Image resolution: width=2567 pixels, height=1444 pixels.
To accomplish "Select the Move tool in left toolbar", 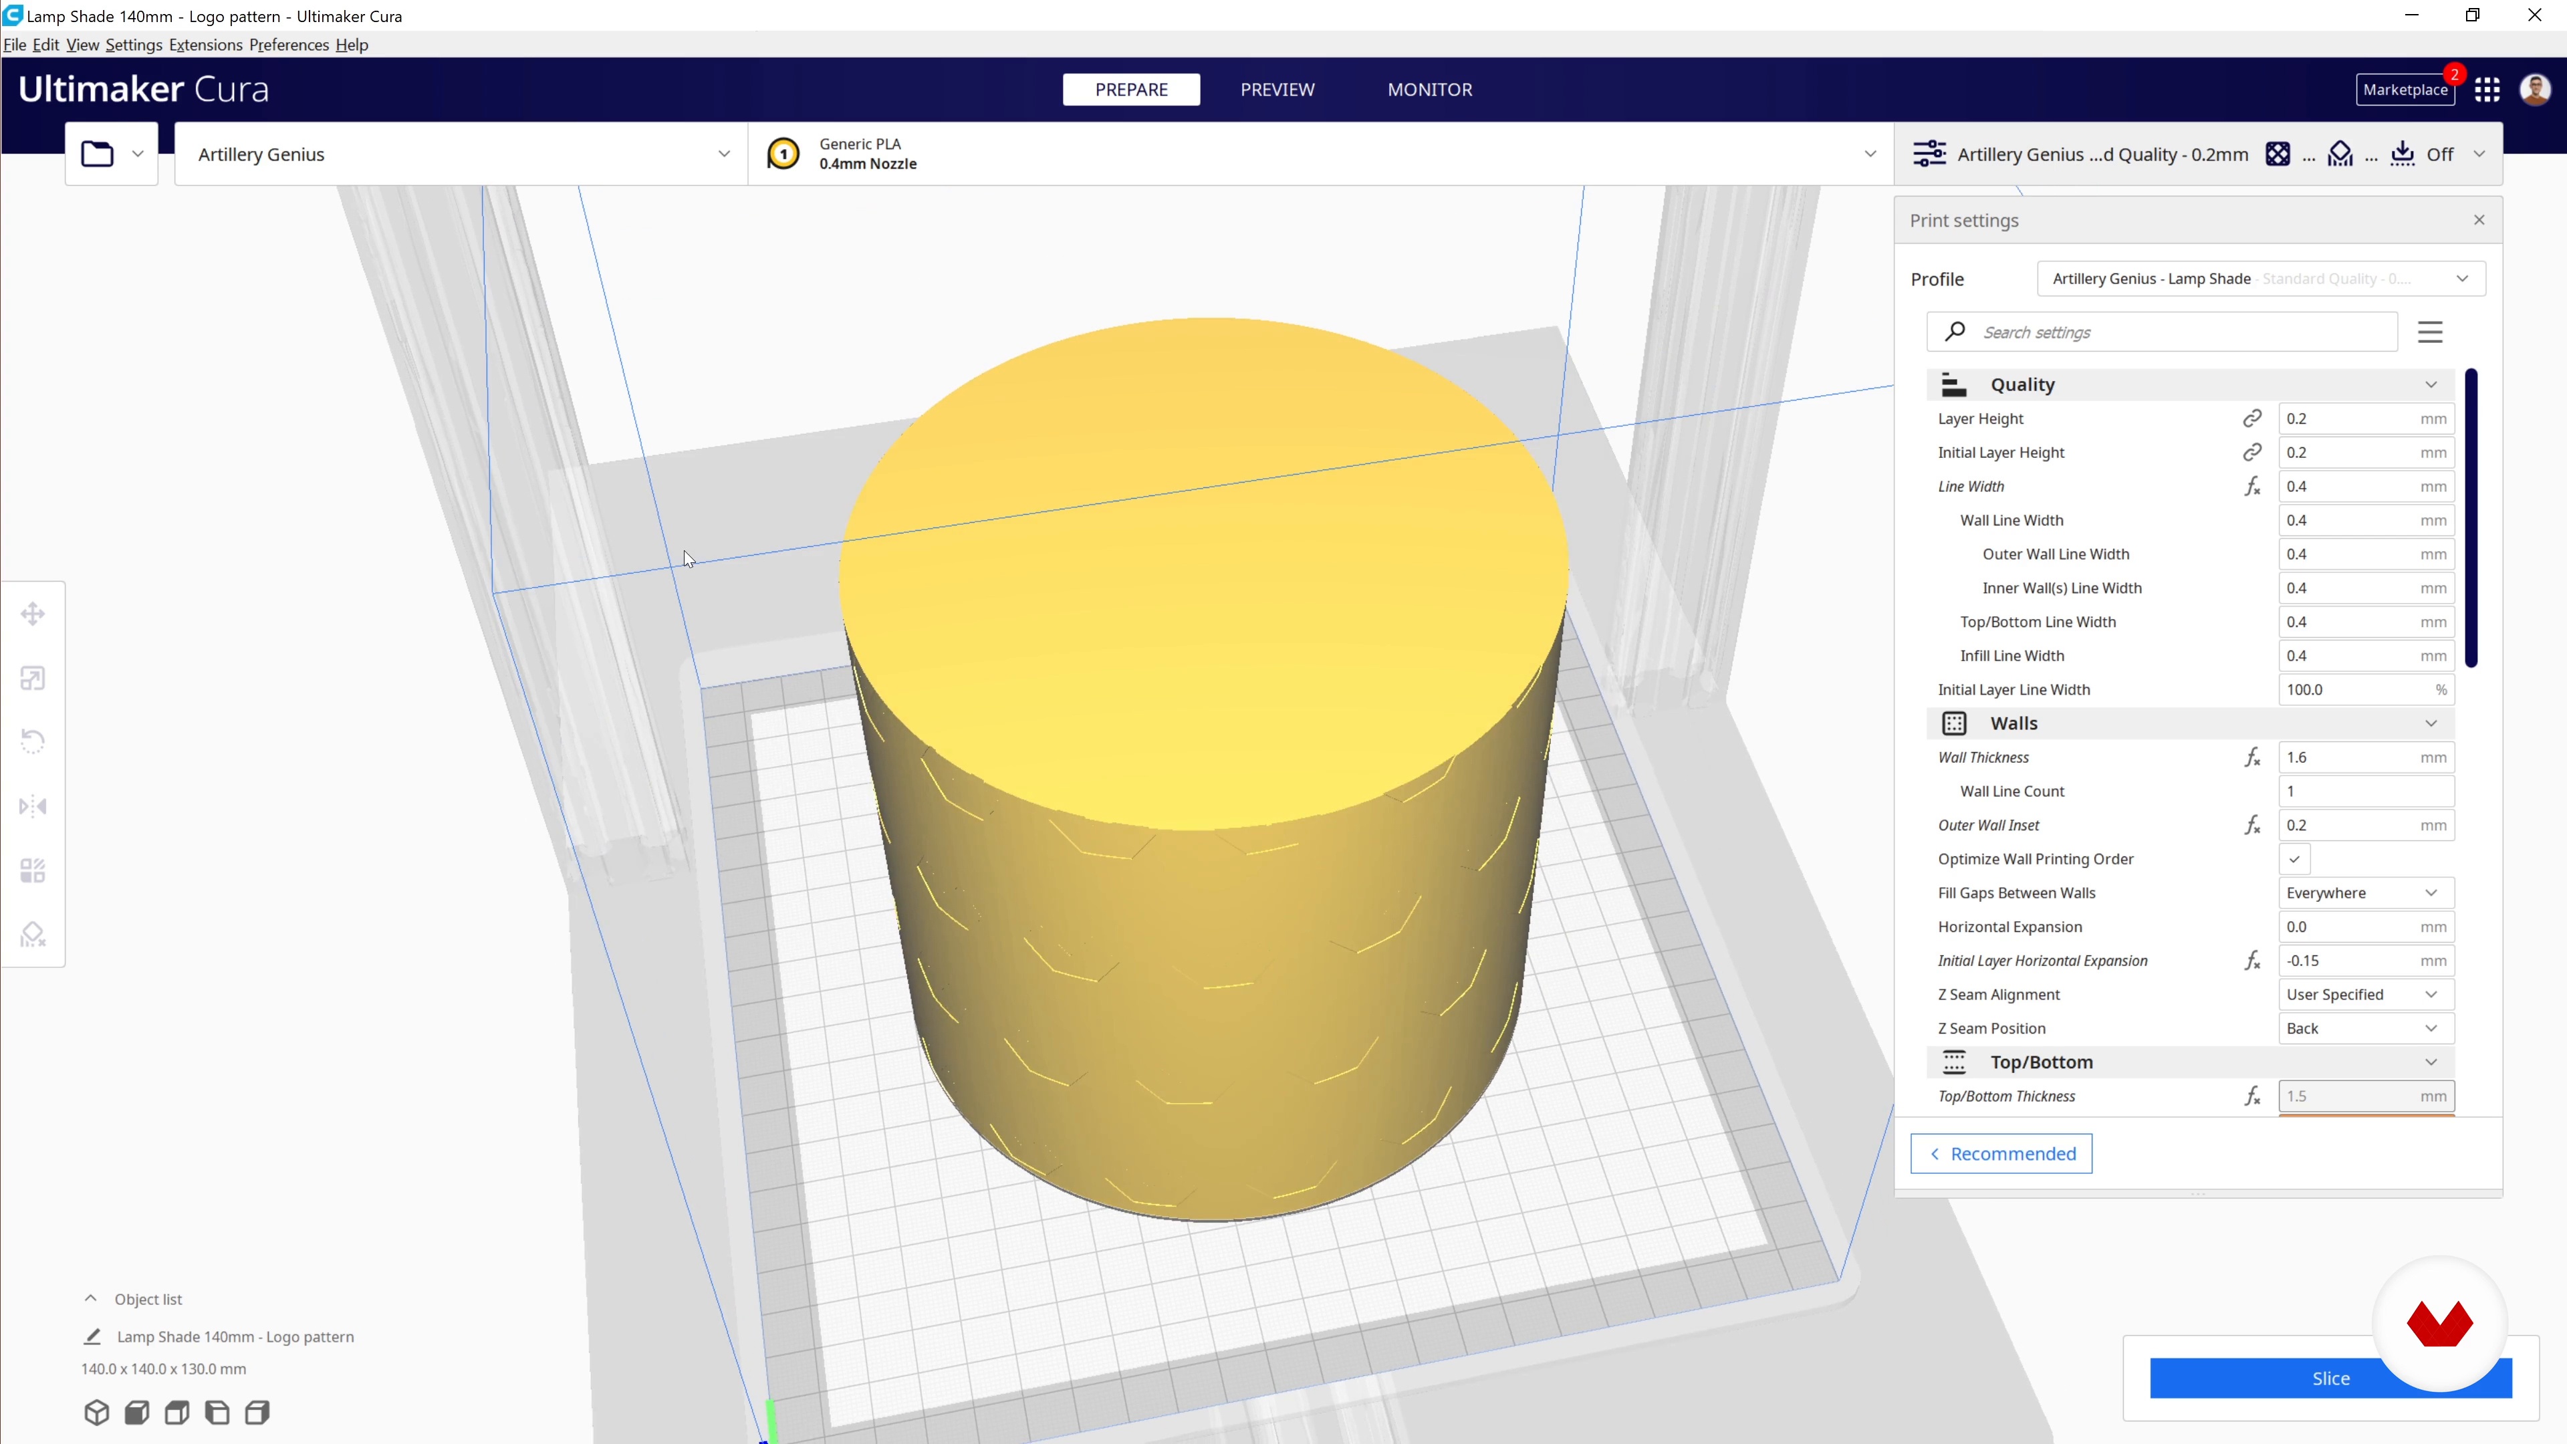I will (33, 614).
